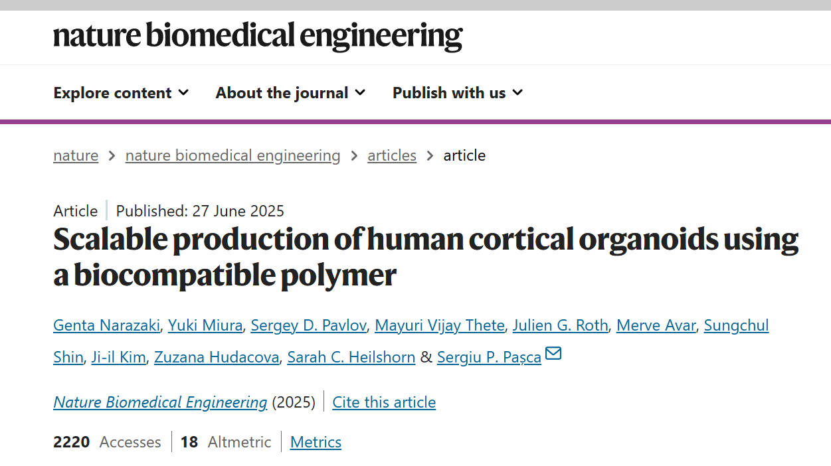This screenshot has width=831, height=466.
Task: Expand the Publish with us menu
Action: 457,93
